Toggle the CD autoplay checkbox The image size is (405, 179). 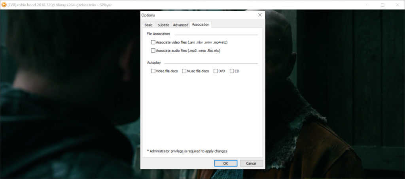(x=232, y=71)
